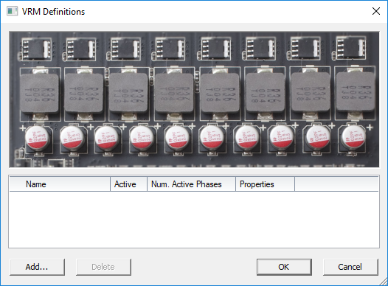Screen dimensions: 388x286
Task: Click the window resize grip corner
Action: click(384, 282)
